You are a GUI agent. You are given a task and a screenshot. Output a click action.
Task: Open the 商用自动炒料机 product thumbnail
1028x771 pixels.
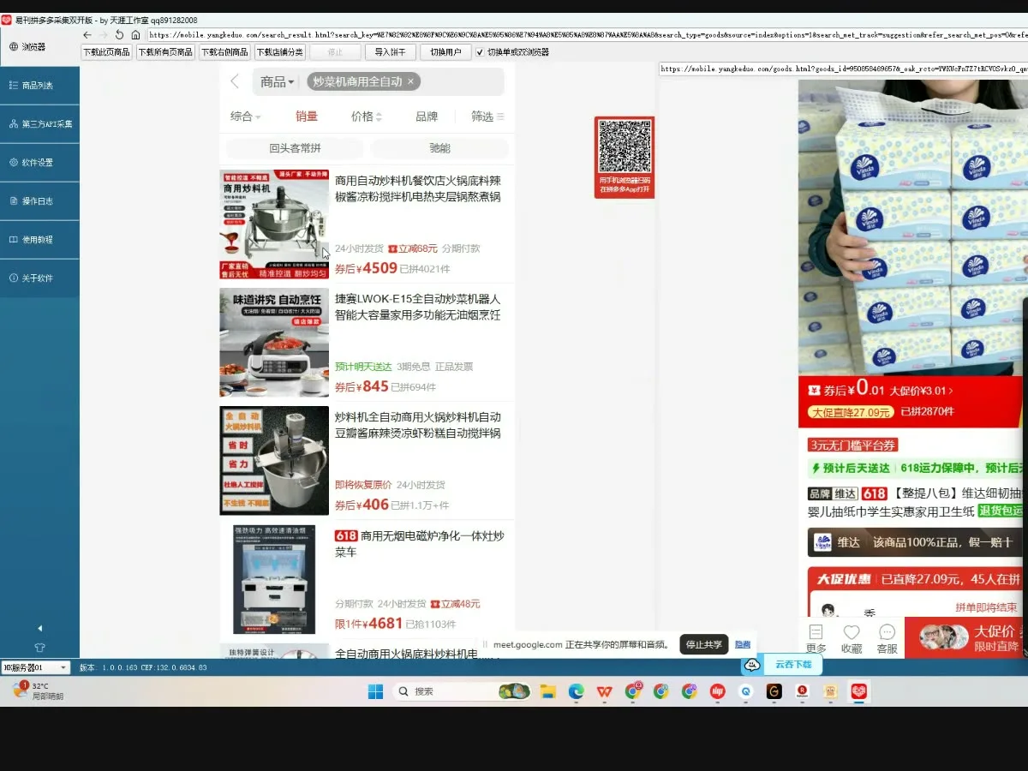click(274, 224)
